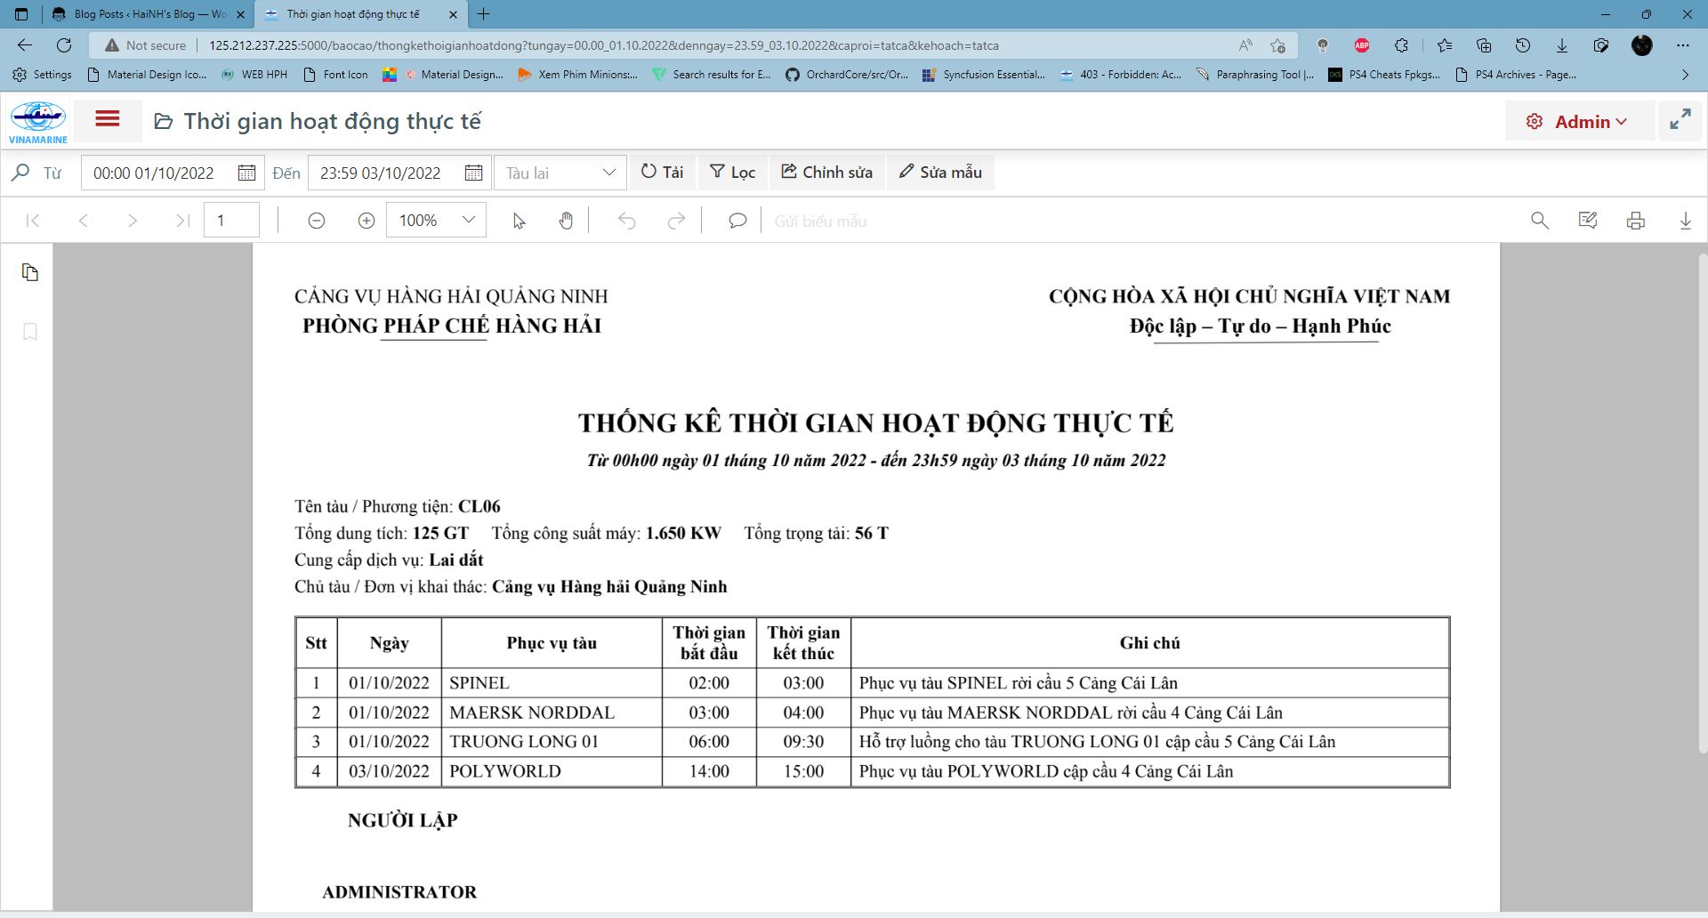Open bookmarks panel in sidebar
This screenshot has height=918, width=1708.
click(x=30, y=332)
